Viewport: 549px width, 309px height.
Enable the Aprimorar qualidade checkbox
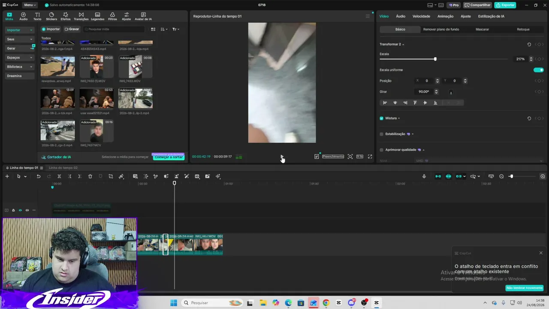pyautogui.click(x=381, y=150)
